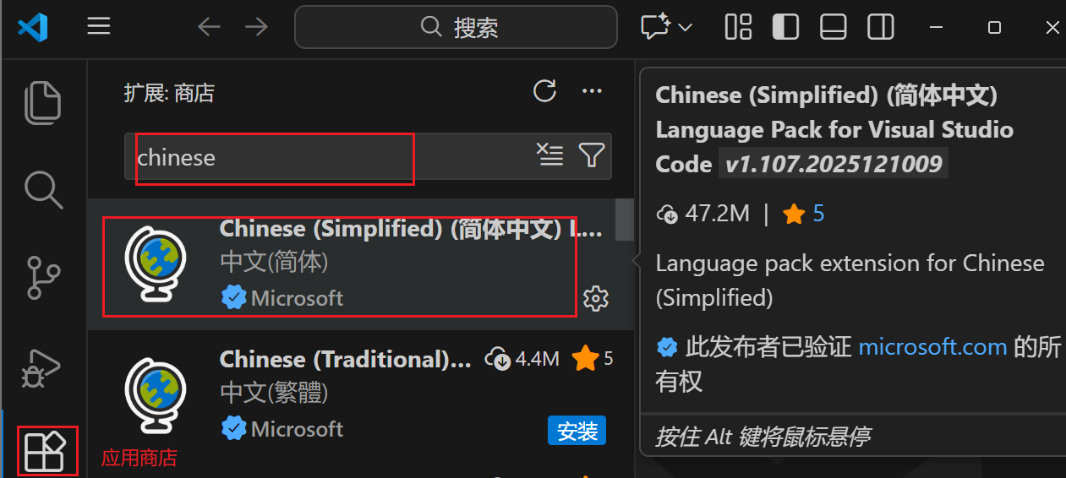The width and height of the screenshot is (1066, 478).
Task: Open the Customize Layout control
Action: coord(739,27)
